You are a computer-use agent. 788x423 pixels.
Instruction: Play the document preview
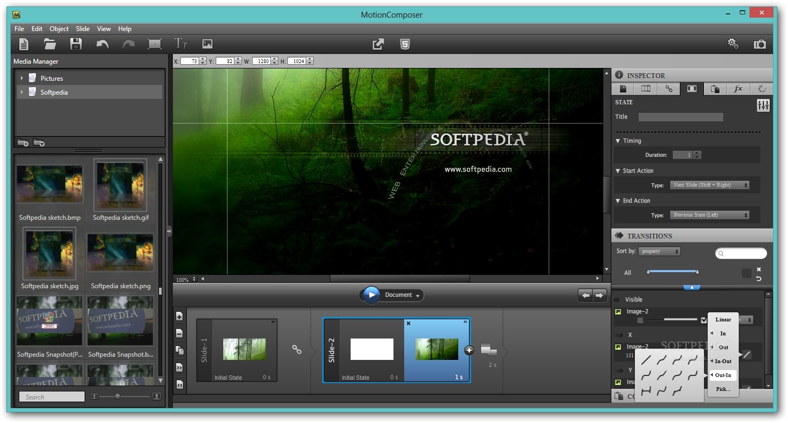tap(371, 295)
